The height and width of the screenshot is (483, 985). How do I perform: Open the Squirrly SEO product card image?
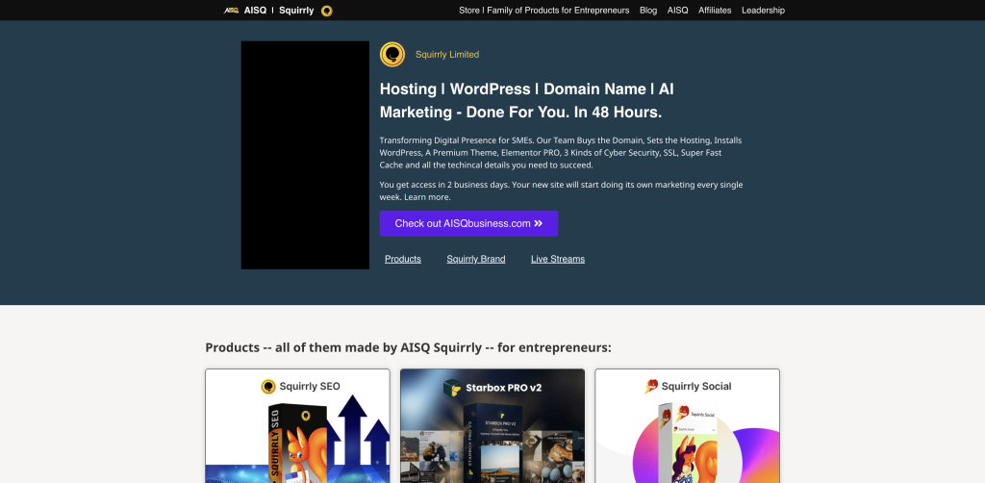click(298, 426)
